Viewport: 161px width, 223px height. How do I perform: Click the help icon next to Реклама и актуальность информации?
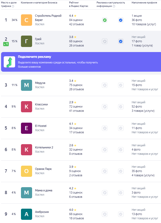tap(114, 6)
